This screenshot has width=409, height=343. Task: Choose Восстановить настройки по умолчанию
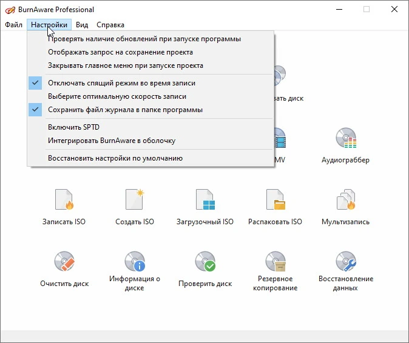(x=150, y=158)
